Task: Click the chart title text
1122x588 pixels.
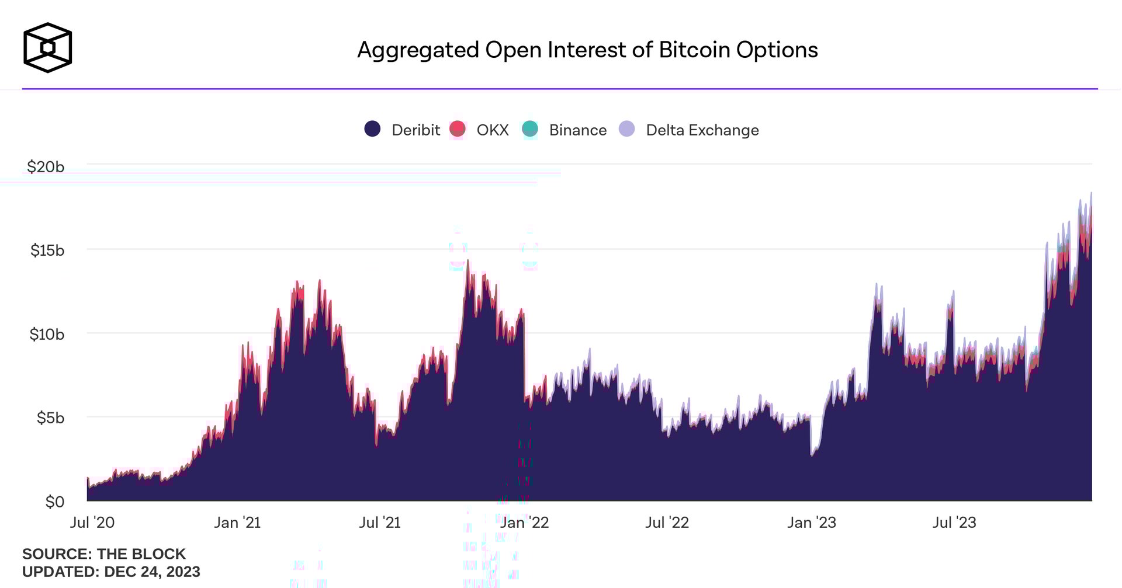Action: [587, 50]
